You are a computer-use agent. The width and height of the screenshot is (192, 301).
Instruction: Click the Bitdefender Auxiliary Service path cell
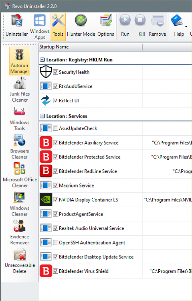tap(167, 142)
